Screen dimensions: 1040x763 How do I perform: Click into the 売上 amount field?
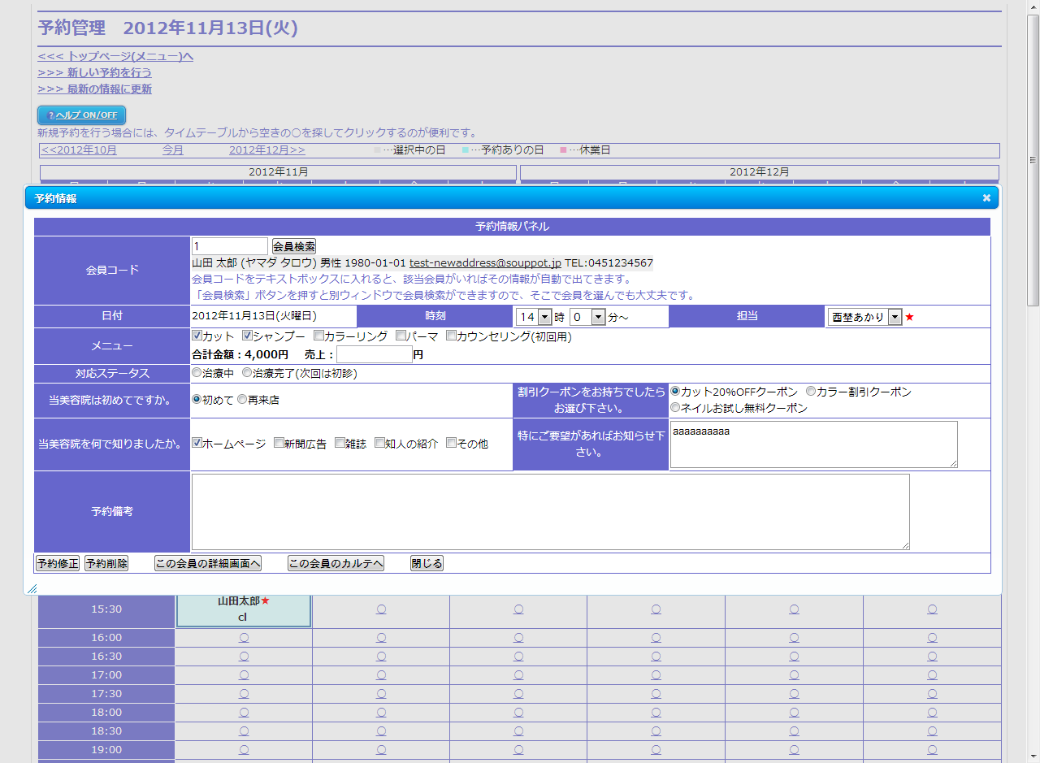point(374,354)
